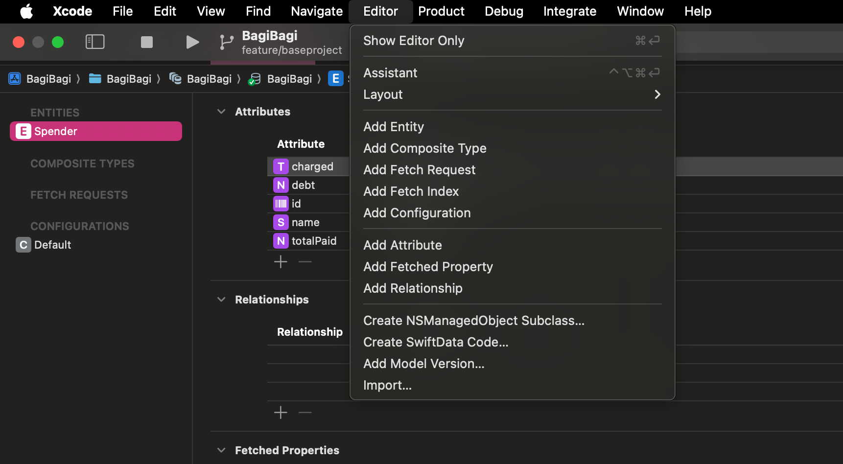Click the git branch icon

[226, 42]
